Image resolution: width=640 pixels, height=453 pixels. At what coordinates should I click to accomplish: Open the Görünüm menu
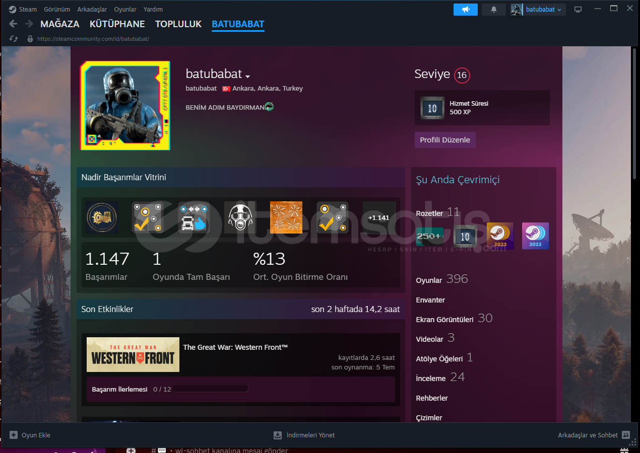click(57, 9)
